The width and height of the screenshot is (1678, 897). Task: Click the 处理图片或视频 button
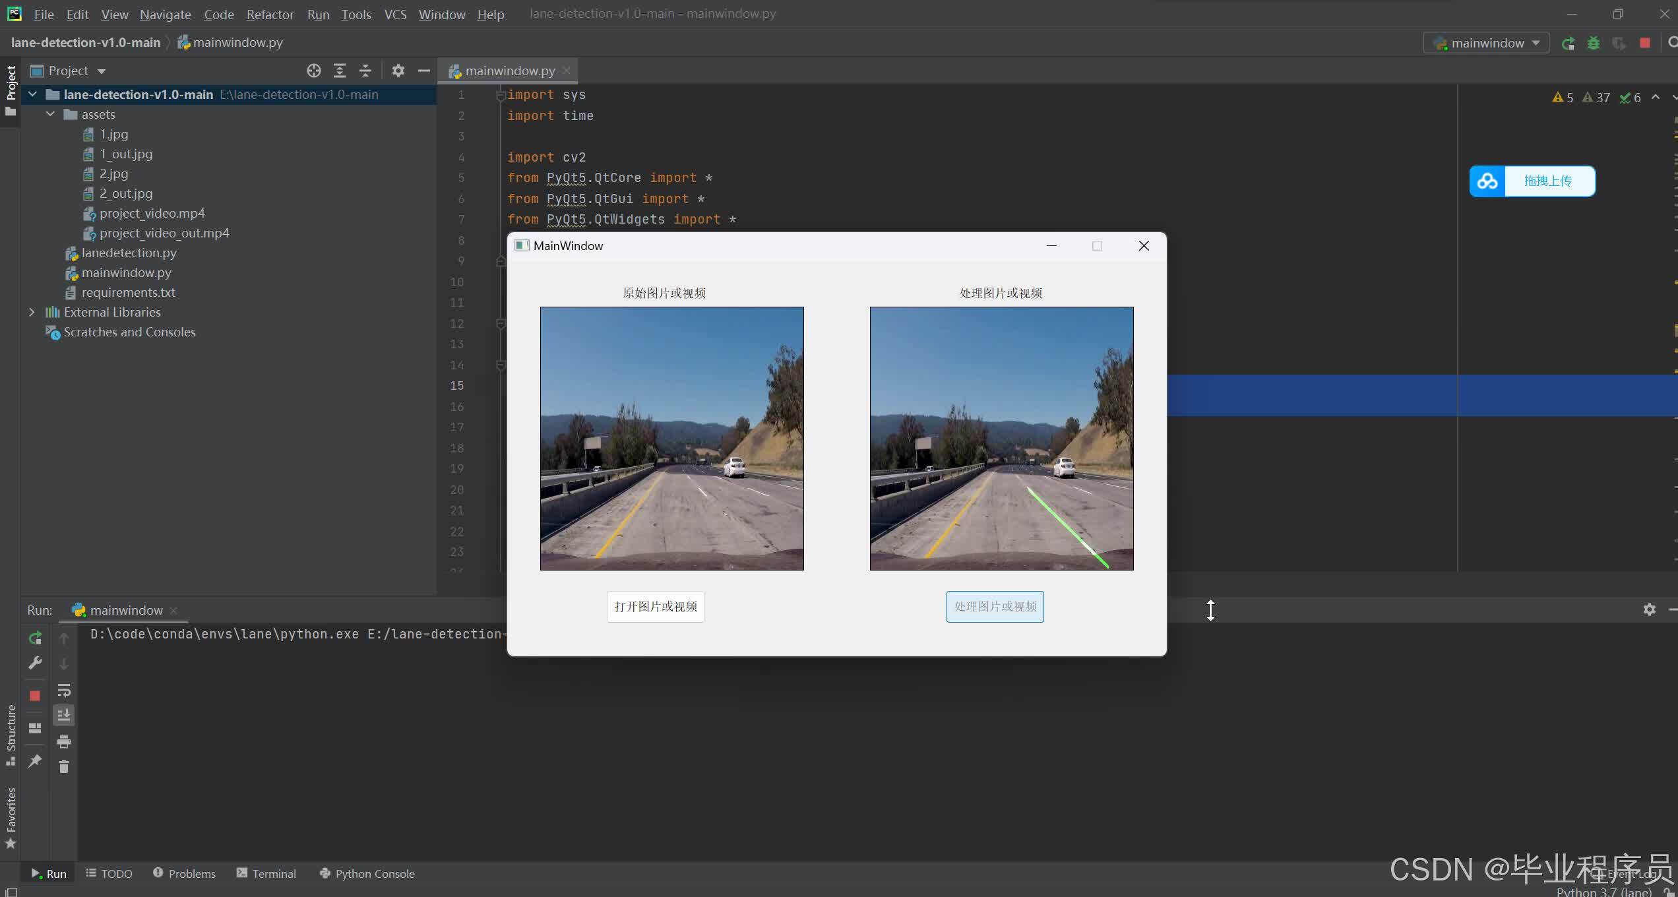point(995,606)
